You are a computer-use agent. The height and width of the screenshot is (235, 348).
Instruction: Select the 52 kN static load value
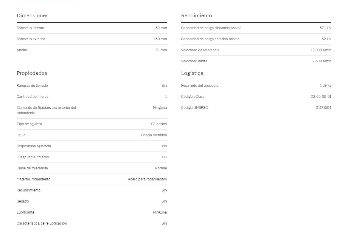(327, 39)
